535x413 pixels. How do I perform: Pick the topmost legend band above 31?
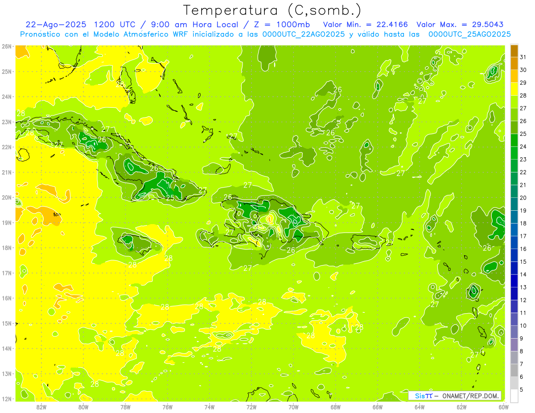[x=514, y=51]
